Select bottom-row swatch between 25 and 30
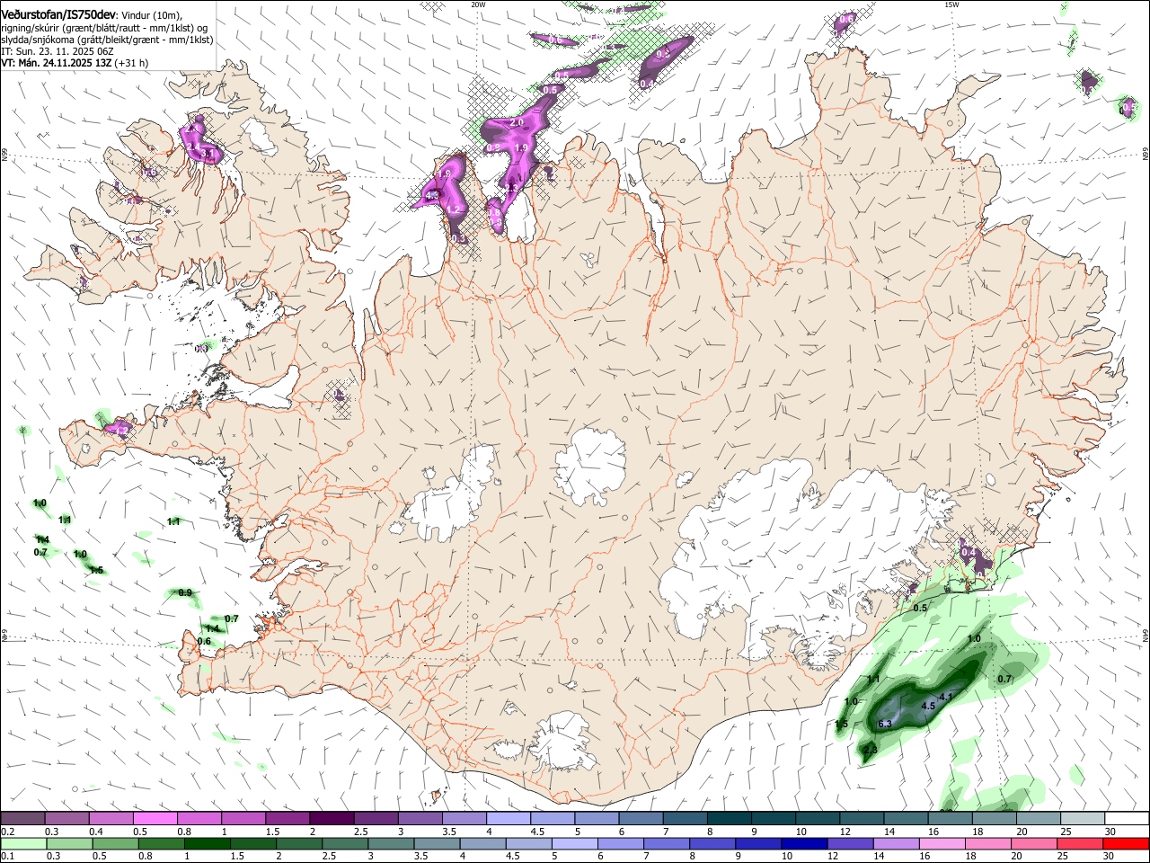The image size is (1150, 863). click(1081, 843)
